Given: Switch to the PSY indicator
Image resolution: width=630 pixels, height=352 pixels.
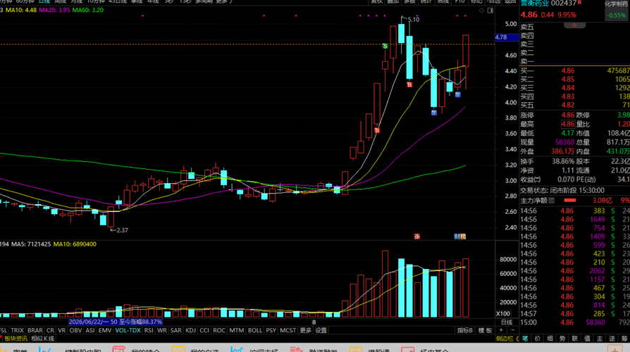Looking at the screenshot, I should point(271,330).
